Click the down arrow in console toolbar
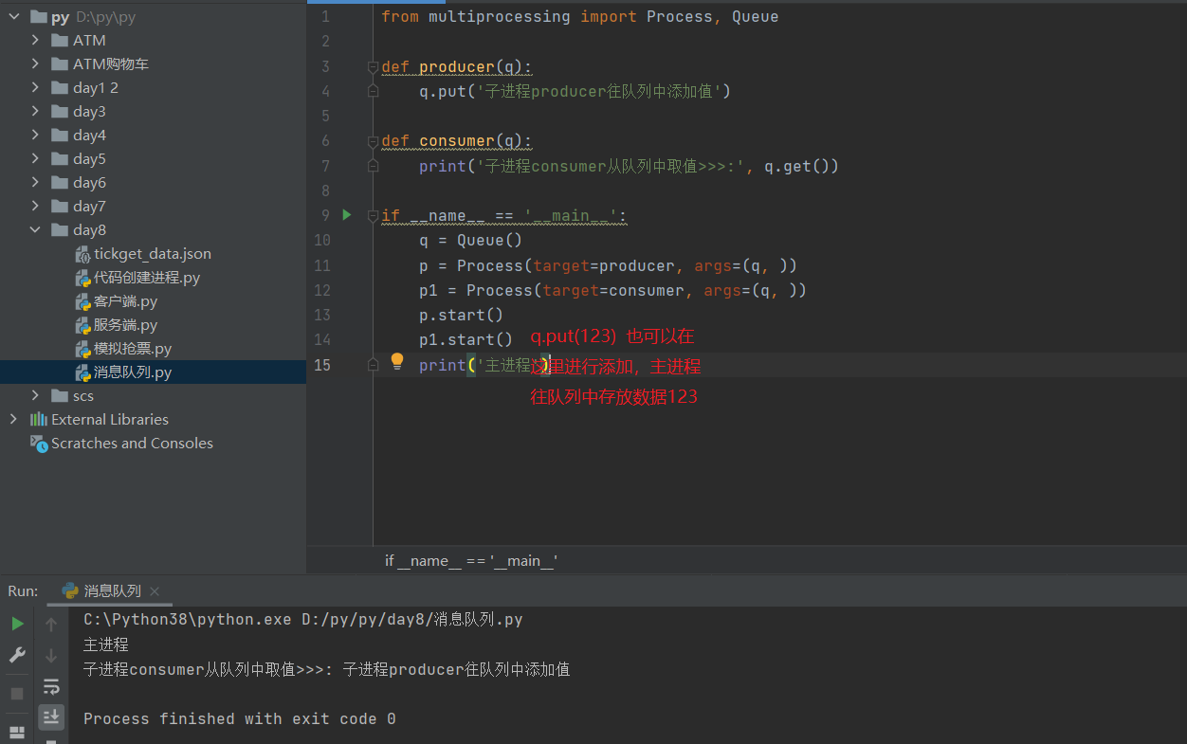The height and width of the screenshot is (744, 1187). click(51, 655)
